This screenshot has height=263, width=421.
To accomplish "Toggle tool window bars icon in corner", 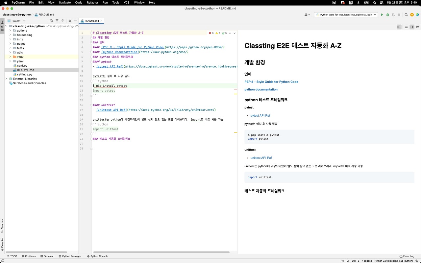I will pos(2,260).
